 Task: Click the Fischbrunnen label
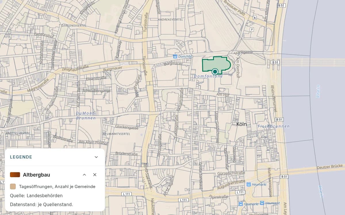click(x=274, y=126)
